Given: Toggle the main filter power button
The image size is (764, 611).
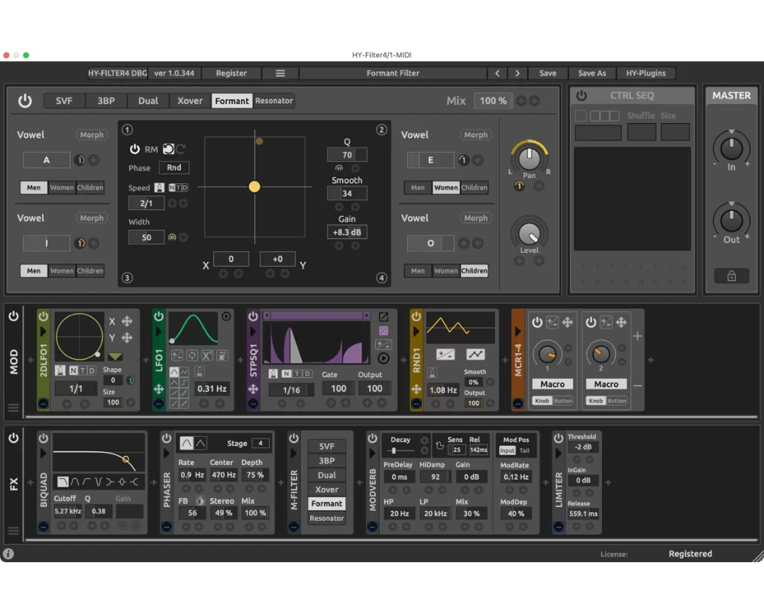Looking at the screenshot, I should [25, 101].
